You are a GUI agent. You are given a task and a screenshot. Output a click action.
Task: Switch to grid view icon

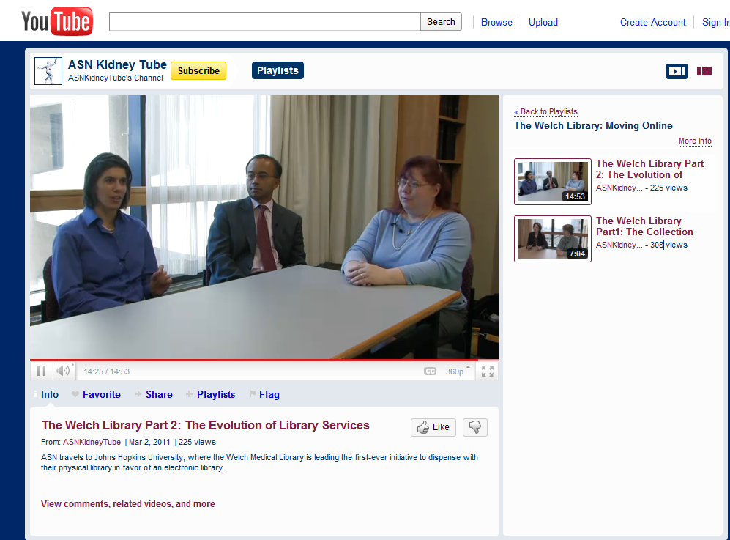(x=704, y=71)
